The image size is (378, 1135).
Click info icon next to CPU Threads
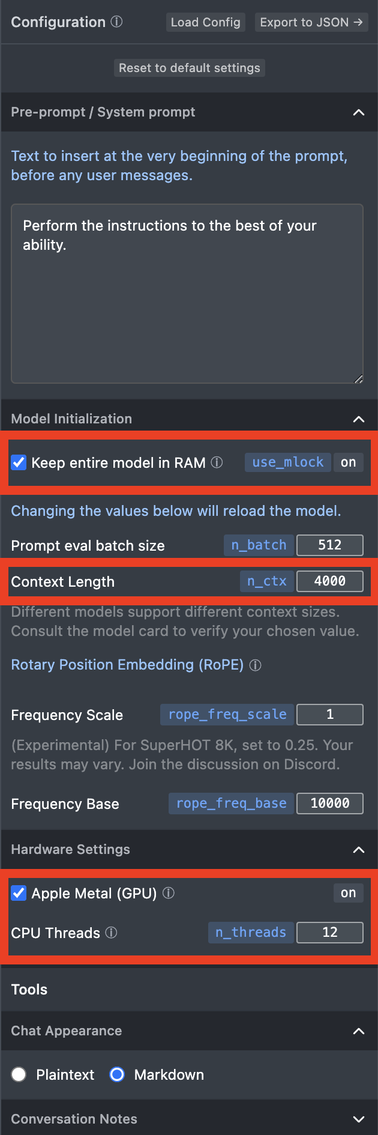(x=111, y=933)
